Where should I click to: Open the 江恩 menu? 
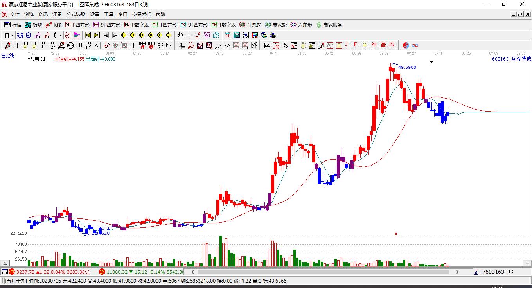point(57,14)
